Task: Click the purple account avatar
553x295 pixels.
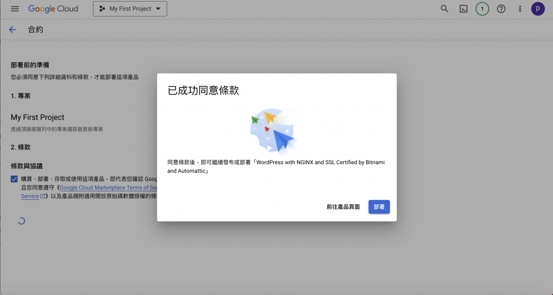Action: pos(538,9)
